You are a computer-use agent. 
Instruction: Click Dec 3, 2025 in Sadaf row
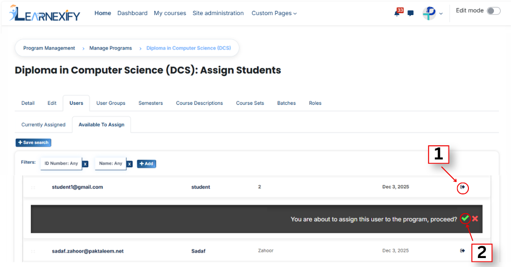point(395,250)
